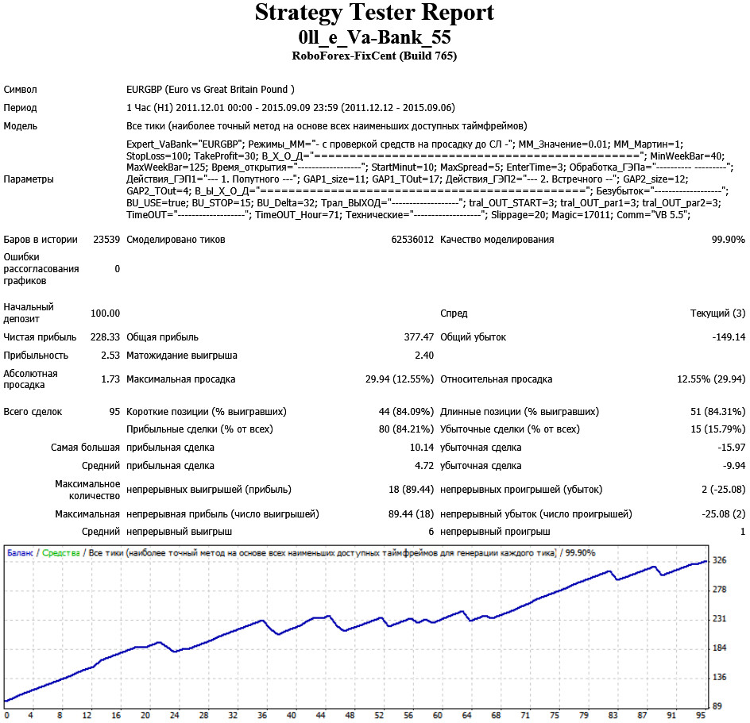Click the average consecutive losses value 1

[742, 532]
